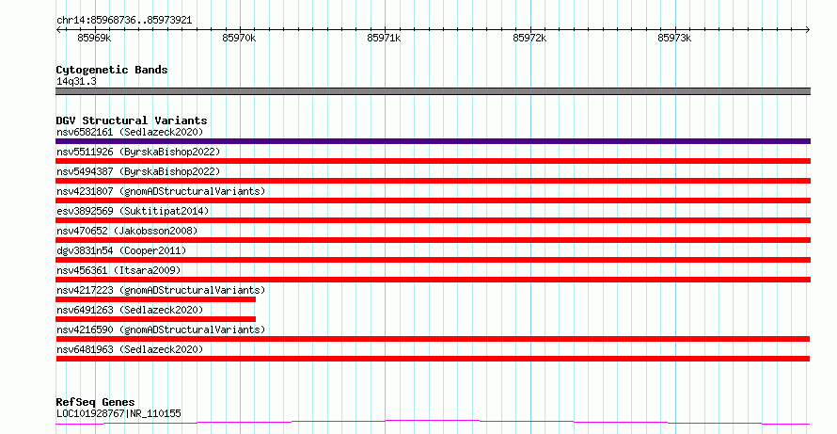
Task: Click the magenta LOC101928767 gene line
Action: pos(433,423)
